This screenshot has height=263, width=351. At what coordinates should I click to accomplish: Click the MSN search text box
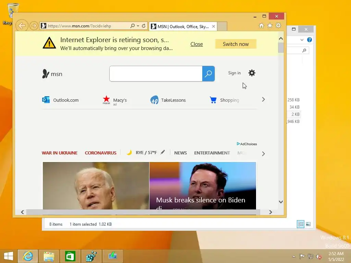(x=156, y=74)
